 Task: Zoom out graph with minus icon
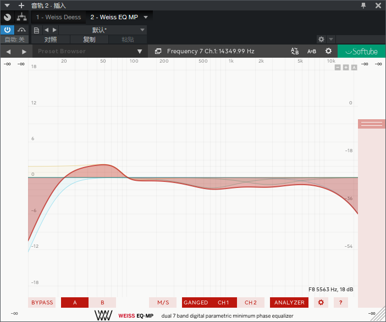click(x=338, y=68)
